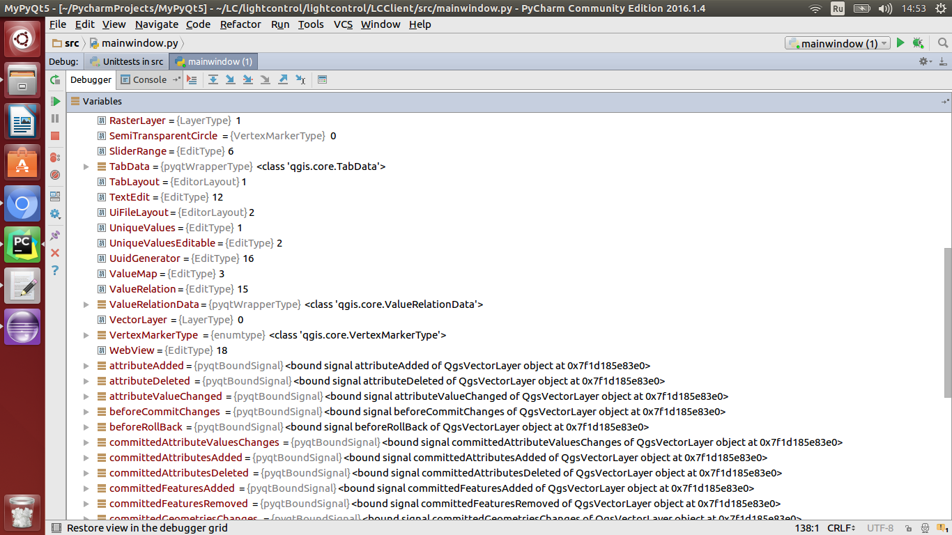952x535 pixels.
Task: Open the Refactor menu
Action: click(240, 24)
